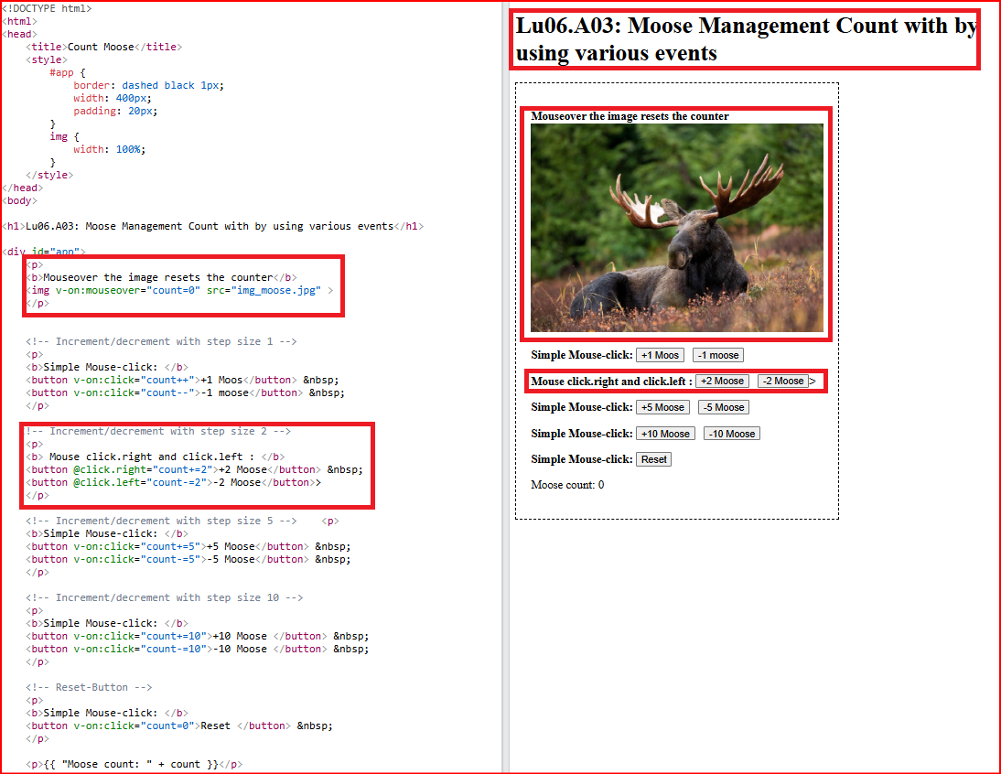Click the -10 Moose button
This screenshot has height=774, width=1001.
click(732, 434)
